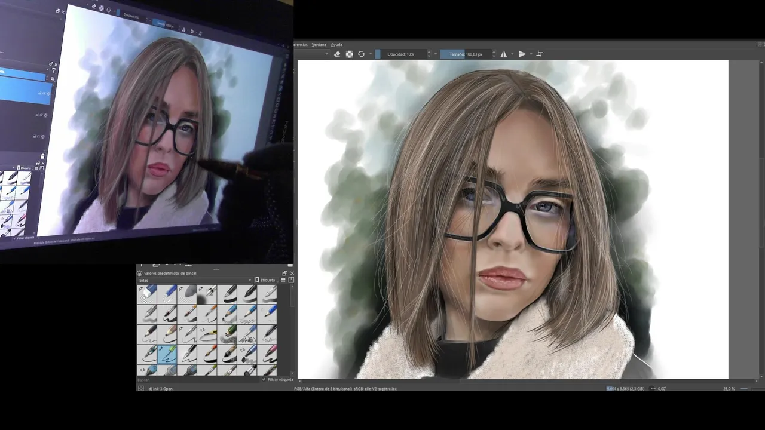Open the horizontal mirror options arrow
765x430 pixels.
click(512, 54)
